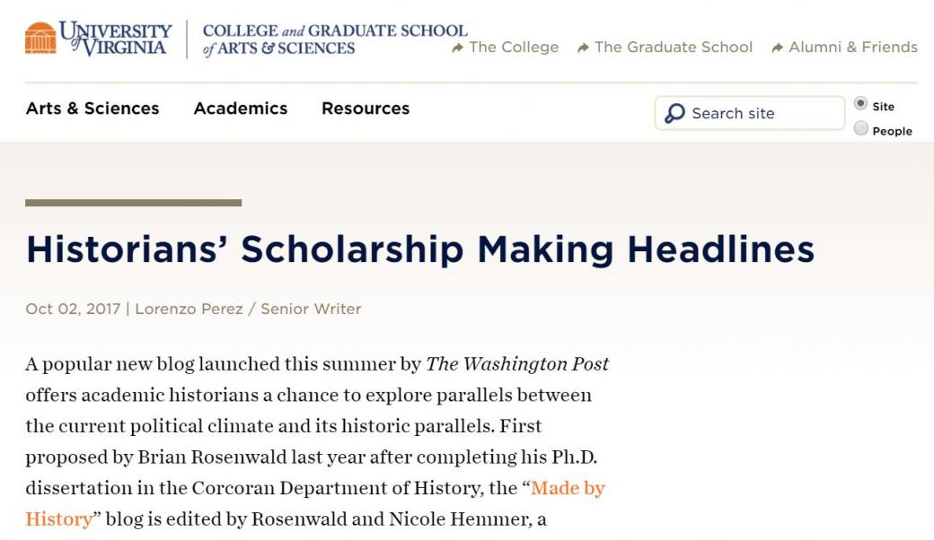Open the Resources menu
Image resolution: width=934 pixels, height=540 pixels.
tap(366, 109)
